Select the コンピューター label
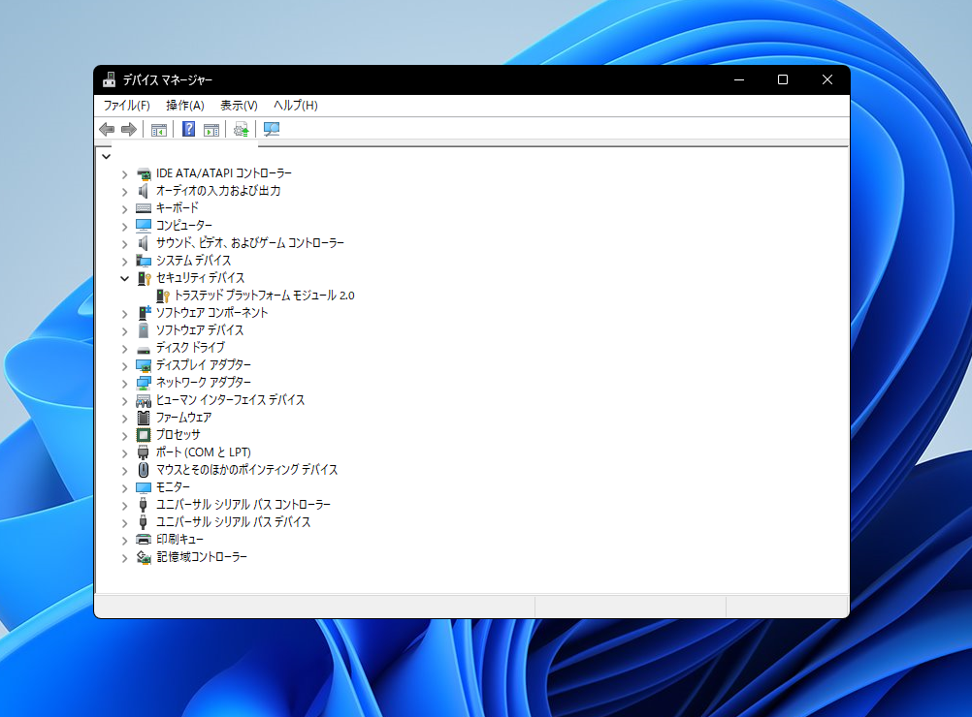The image size is (972, 717). click(x=184, y=226)
